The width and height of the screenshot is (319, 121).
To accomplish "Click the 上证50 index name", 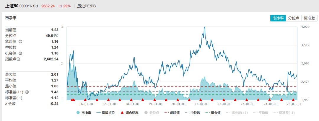I will click(x=12, y=6).
